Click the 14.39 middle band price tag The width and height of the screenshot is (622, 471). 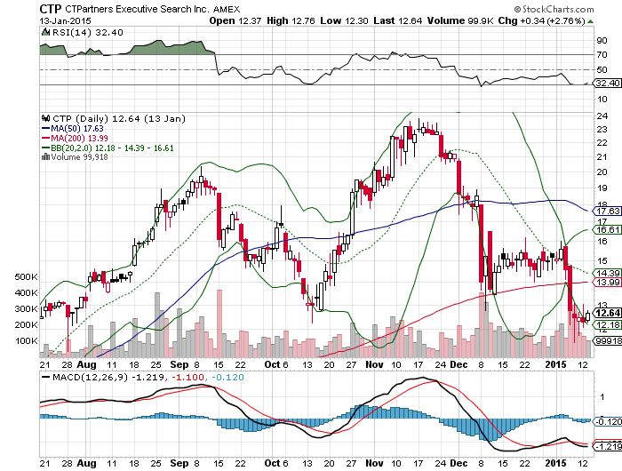click(608, 273)
